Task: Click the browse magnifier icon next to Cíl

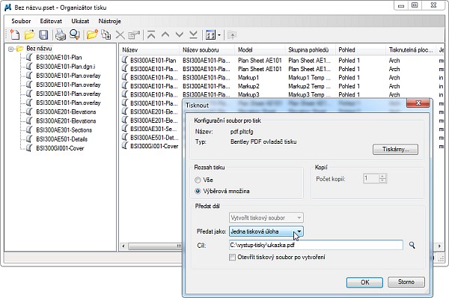Action: point(412,245)
